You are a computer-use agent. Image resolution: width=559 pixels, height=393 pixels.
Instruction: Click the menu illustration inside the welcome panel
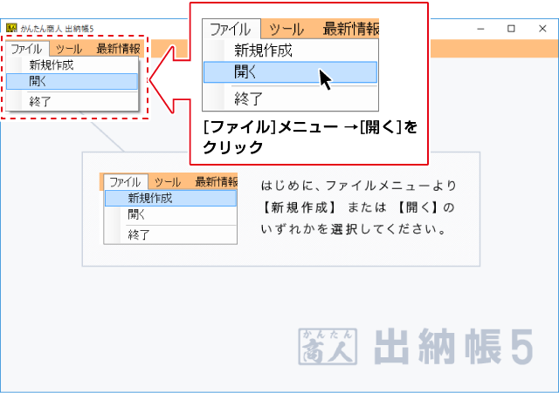coord(169,209)
